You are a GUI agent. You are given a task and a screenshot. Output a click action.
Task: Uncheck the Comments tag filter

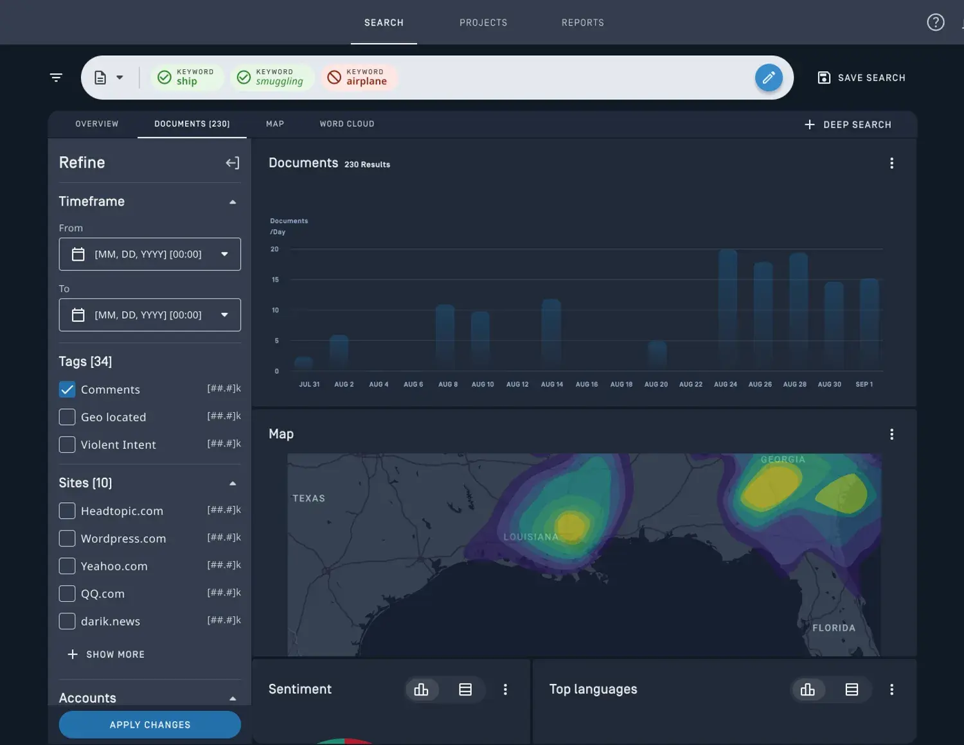click(67, 389)
